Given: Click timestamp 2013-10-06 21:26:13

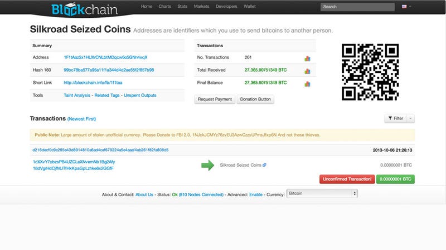Looking at the screenshot, I should 392,150.
